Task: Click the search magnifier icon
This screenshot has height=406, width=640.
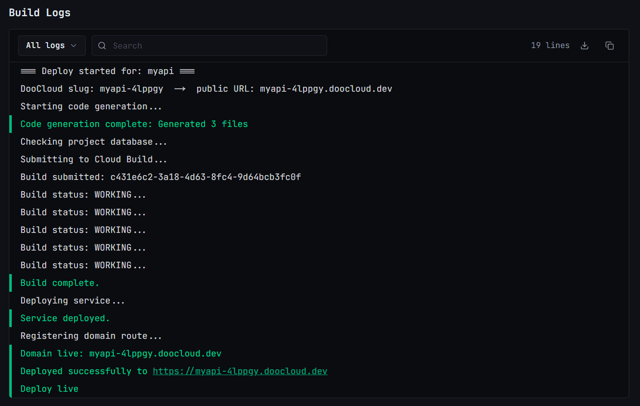Action: tap(102, 46)
